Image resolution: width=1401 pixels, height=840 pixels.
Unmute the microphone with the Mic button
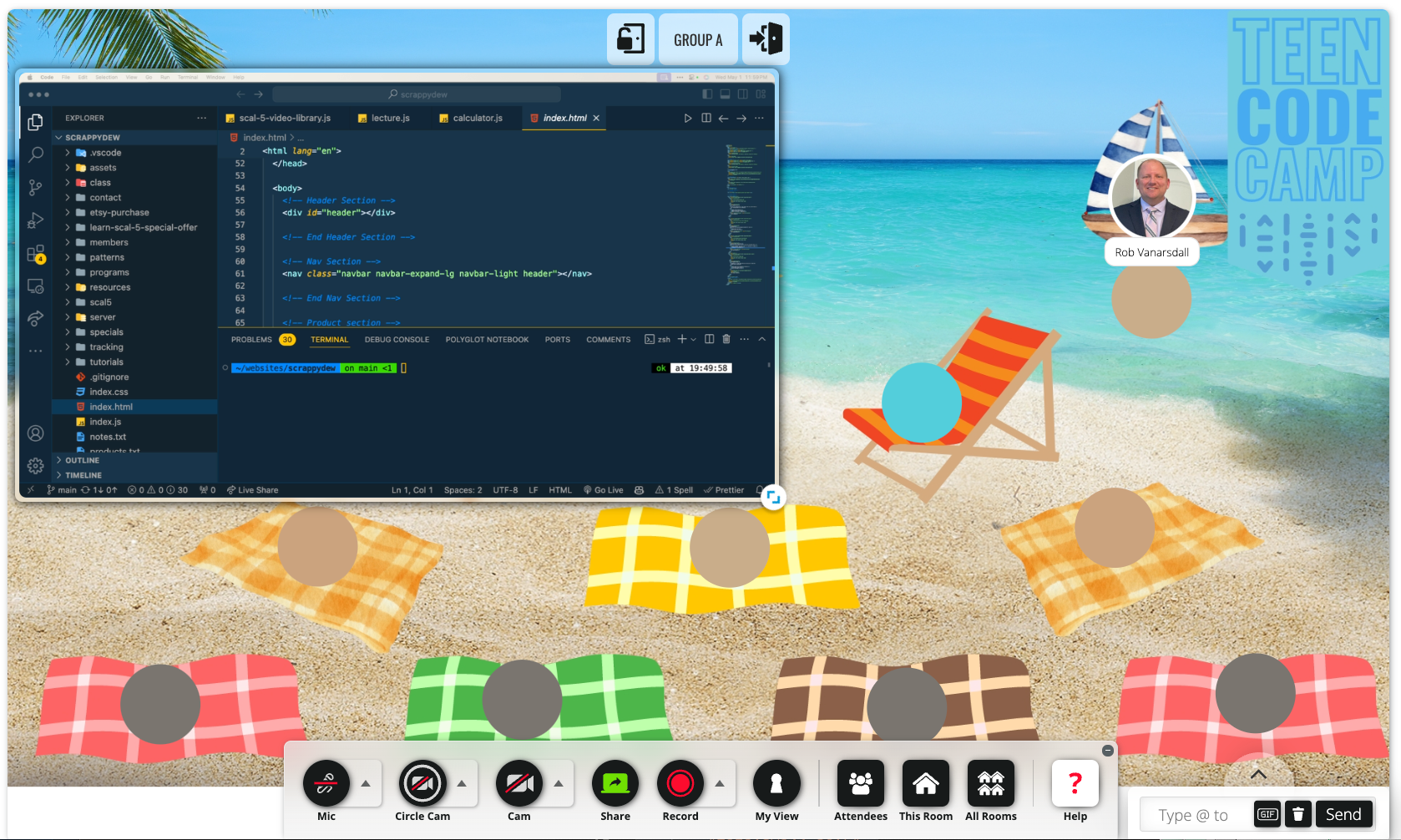tap(326, 783)
